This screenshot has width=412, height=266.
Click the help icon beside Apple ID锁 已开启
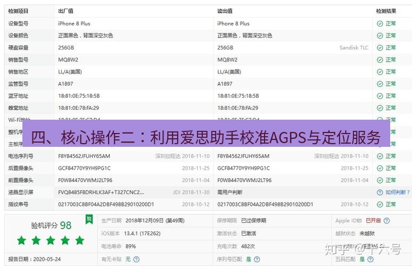[386, 221]
